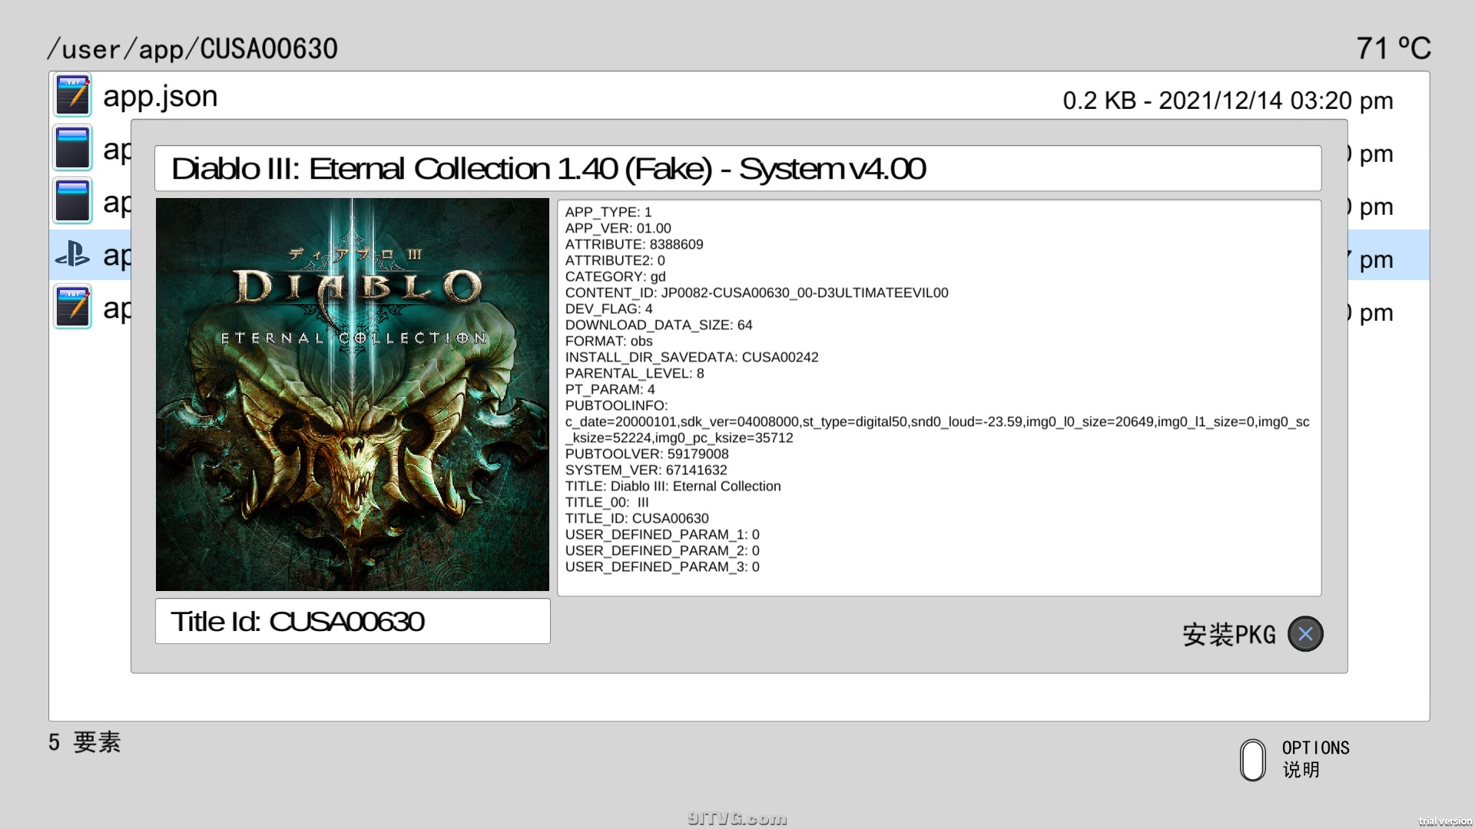Click the 'USER_DEFINED_PARAM_2: 0' line

(662, 550)
